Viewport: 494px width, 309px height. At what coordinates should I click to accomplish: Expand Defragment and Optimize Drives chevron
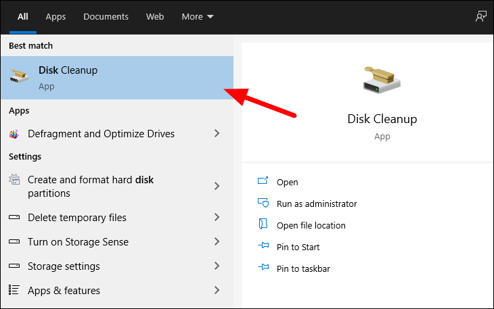tap(217, 133)
